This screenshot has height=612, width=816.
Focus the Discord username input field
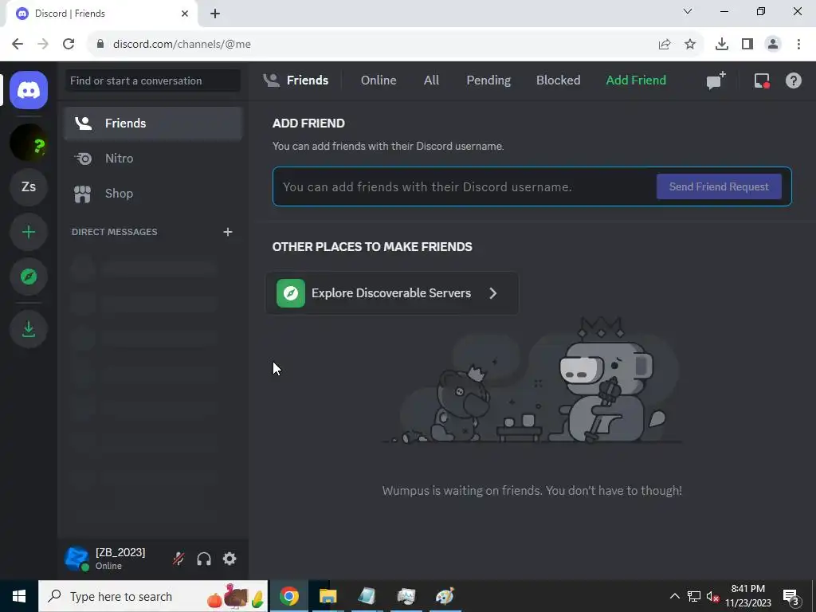click(x=463, y=186)
